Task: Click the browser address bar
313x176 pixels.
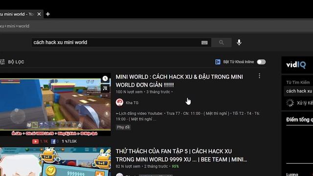Action: 156,26
